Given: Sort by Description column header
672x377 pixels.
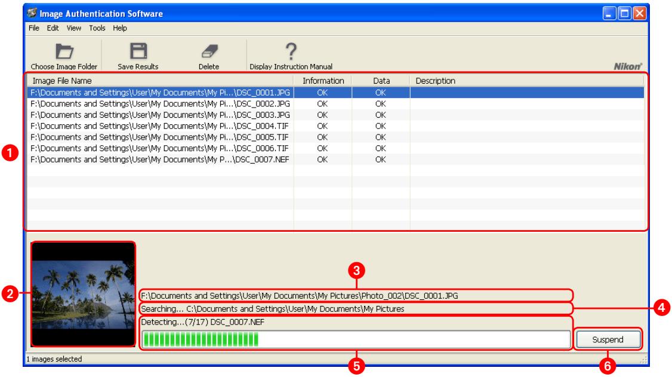Looking at the screenshot, I should 527,81.
